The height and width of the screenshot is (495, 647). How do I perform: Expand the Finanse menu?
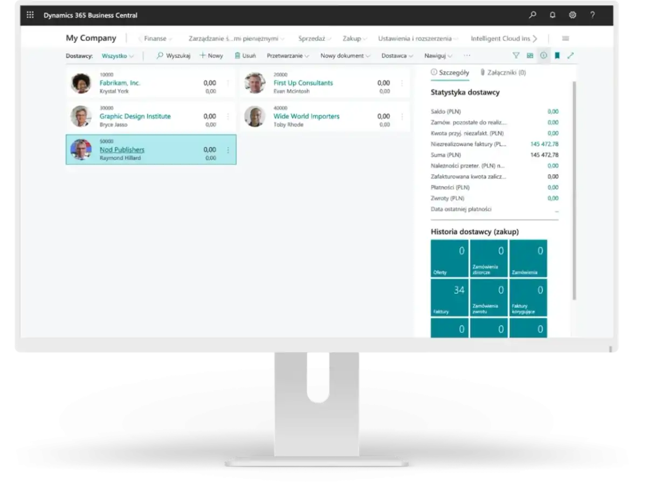[158, 39]
